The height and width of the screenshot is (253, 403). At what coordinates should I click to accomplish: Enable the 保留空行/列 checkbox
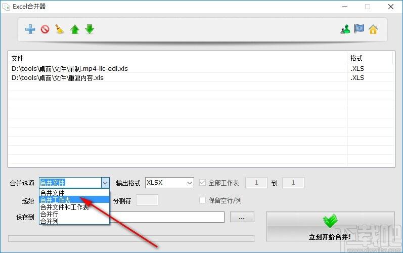click(x=203, y=200)
